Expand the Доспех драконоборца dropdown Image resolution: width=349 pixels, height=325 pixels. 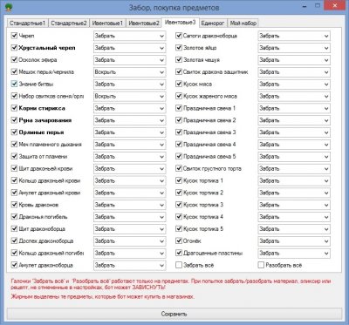pos(129,240)
